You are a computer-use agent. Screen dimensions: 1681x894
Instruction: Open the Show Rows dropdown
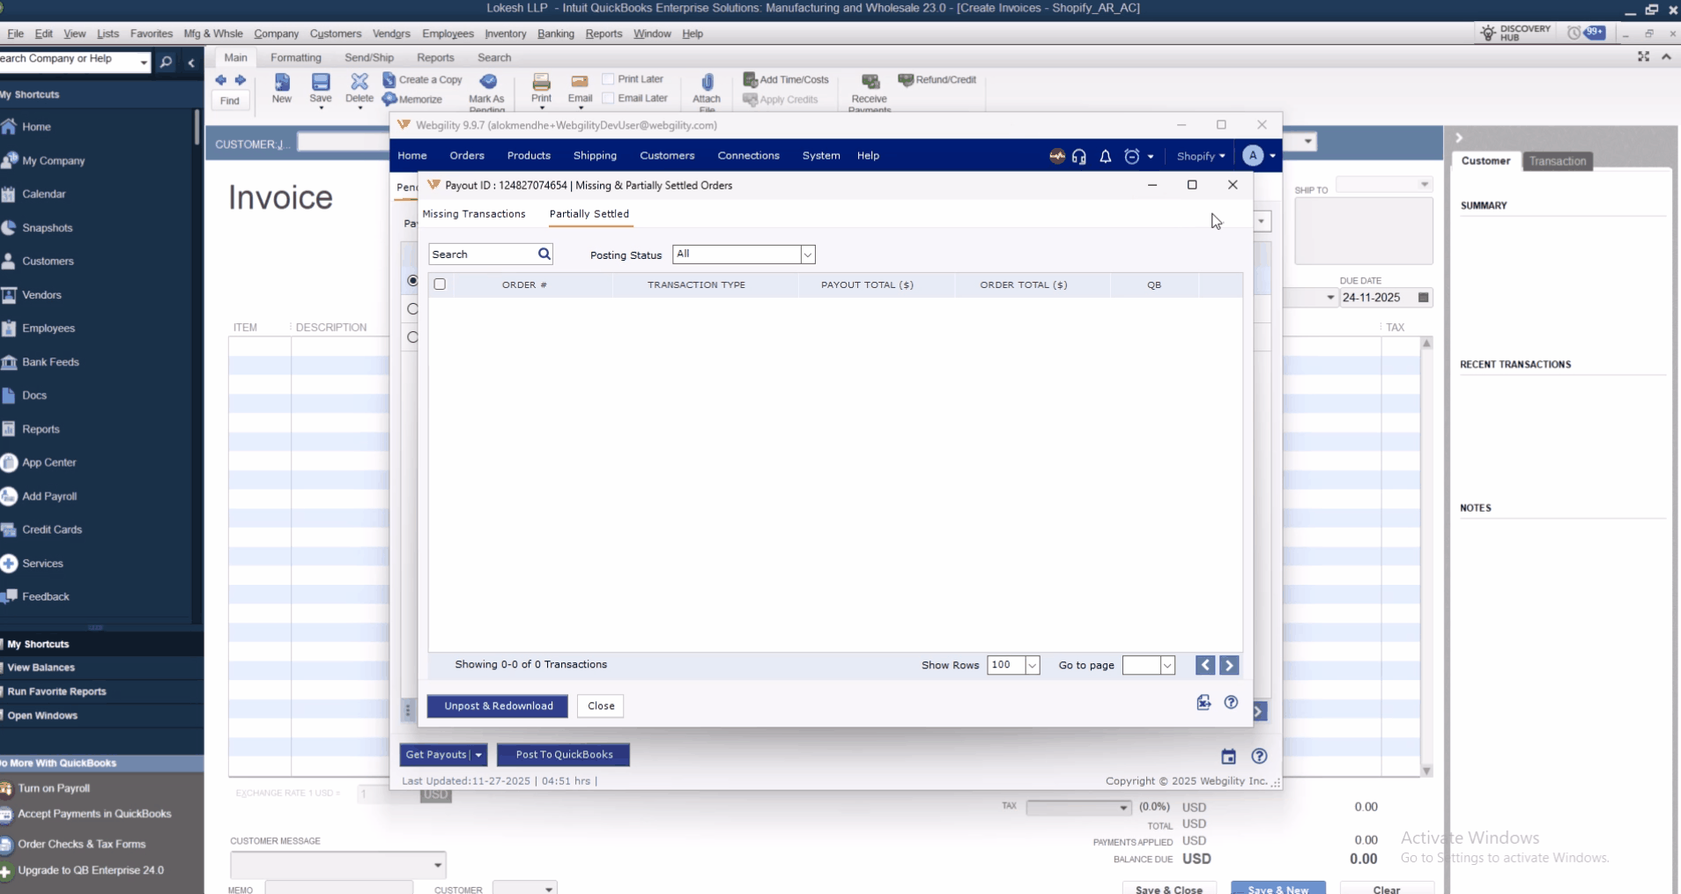click(1032, 665)
